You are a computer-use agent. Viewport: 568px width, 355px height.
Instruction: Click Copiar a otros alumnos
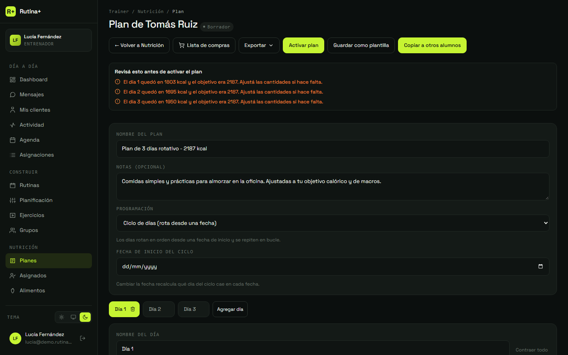point(432,45)
